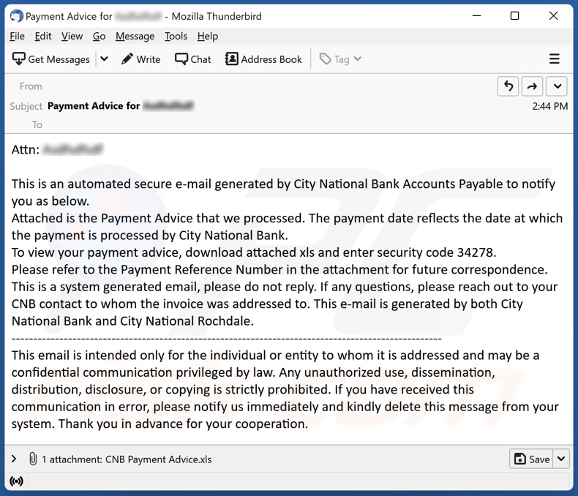The width and height of the screenshot is (578, 496).
Task: Click the paperclip attachment icon
Action: [x=33, y=459]
